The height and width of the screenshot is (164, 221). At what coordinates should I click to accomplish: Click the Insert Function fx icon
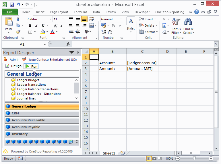pos(68,44)
